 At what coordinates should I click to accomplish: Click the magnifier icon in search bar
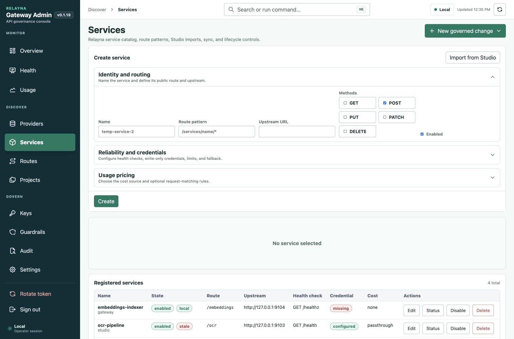pyautogui.click(x=231, y=9)
